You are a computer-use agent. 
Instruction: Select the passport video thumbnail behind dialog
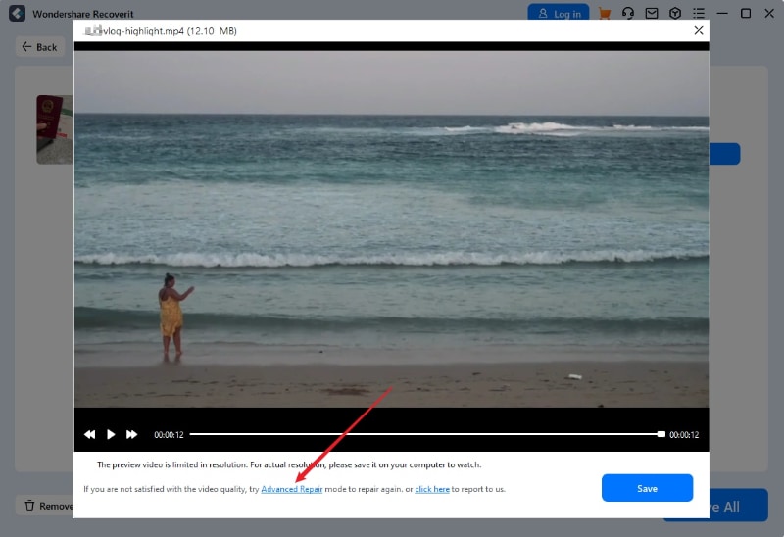(x=55, y=129)
